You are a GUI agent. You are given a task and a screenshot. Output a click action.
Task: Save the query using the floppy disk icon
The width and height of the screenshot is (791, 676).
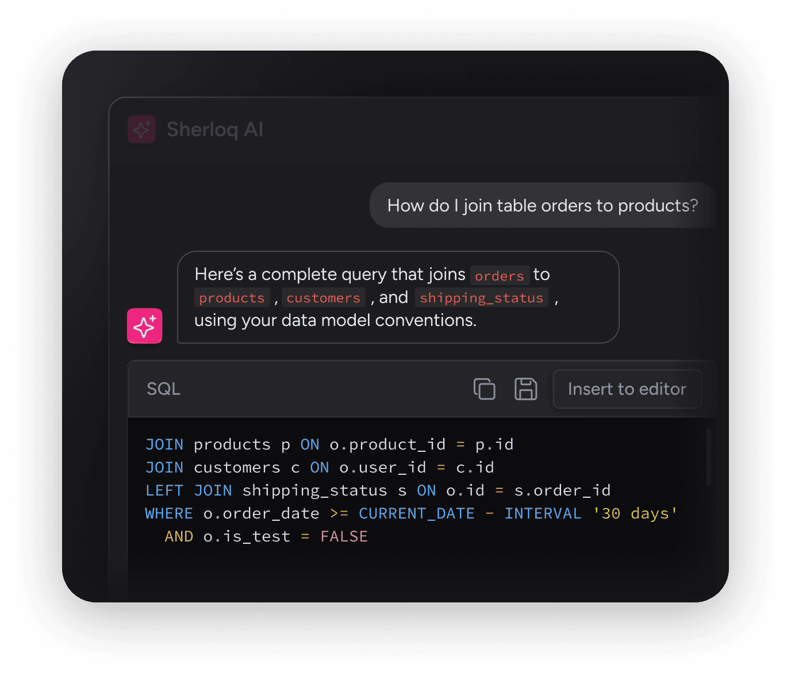525,389
